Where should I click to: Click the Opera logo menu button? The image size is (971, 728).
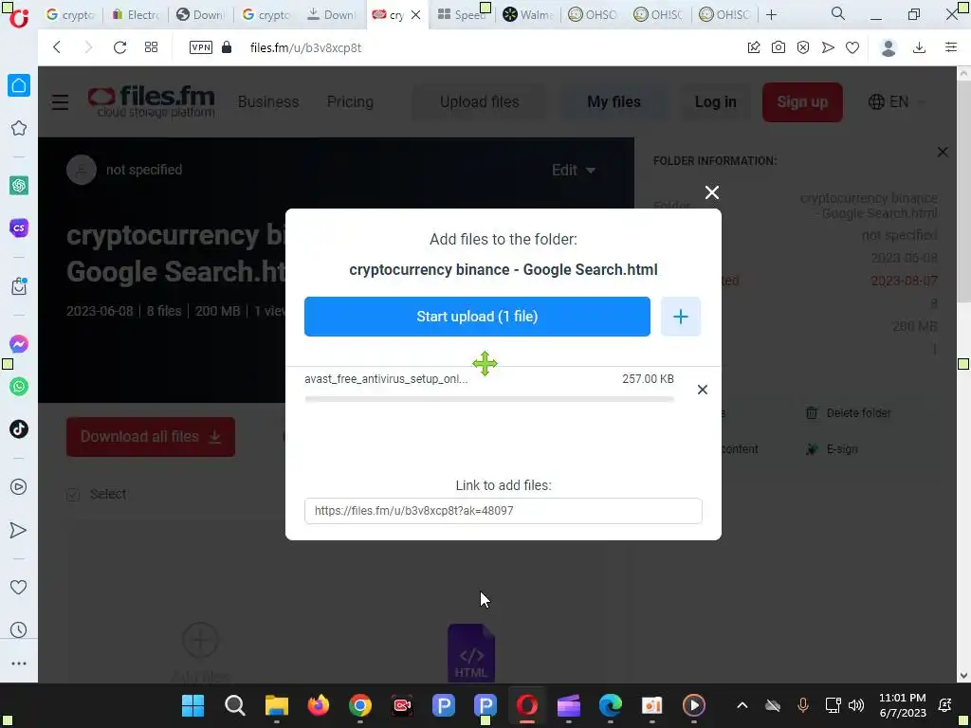pos(19,17)
